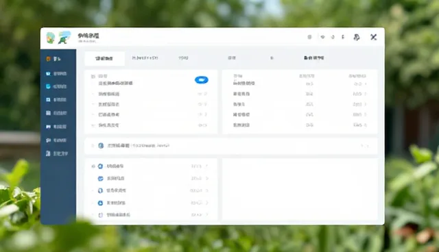Switch to the second tab
Image resolution: width=439 pixels, height=252 pixels.
click(145, 58)
